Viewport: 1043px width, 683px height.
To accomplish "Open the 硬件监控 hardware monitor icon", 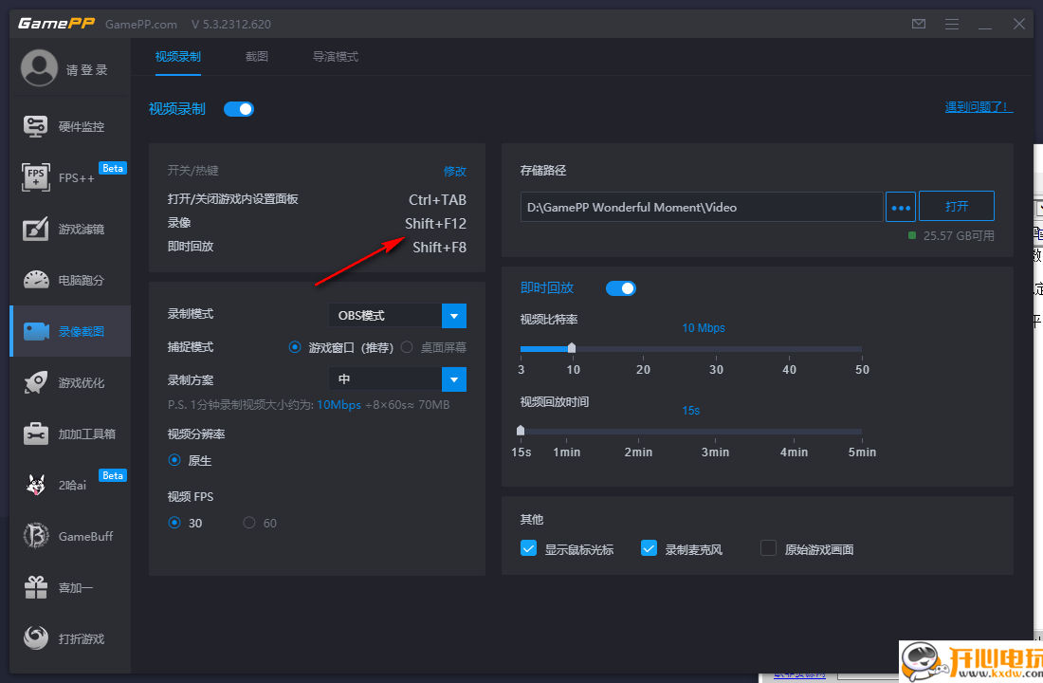I will [35, 126].
